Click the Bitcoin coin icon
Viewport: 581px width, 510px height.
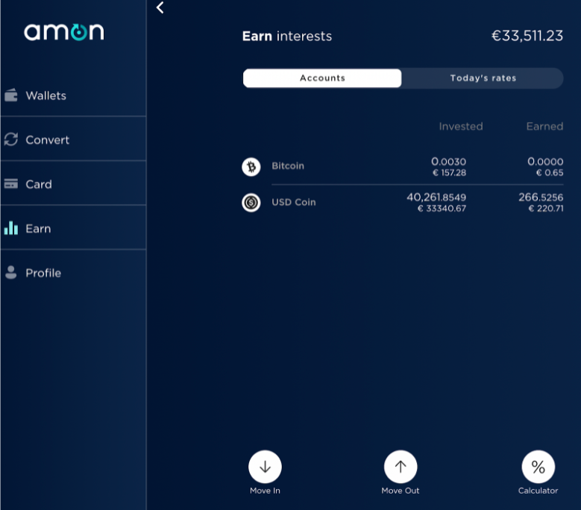[251, 167]
